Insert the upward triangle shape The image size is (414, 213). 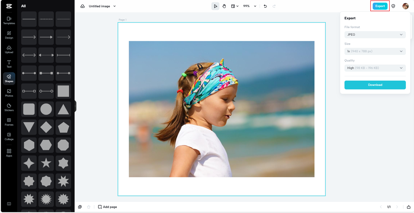pyautogui.click(x=63, y=109)
